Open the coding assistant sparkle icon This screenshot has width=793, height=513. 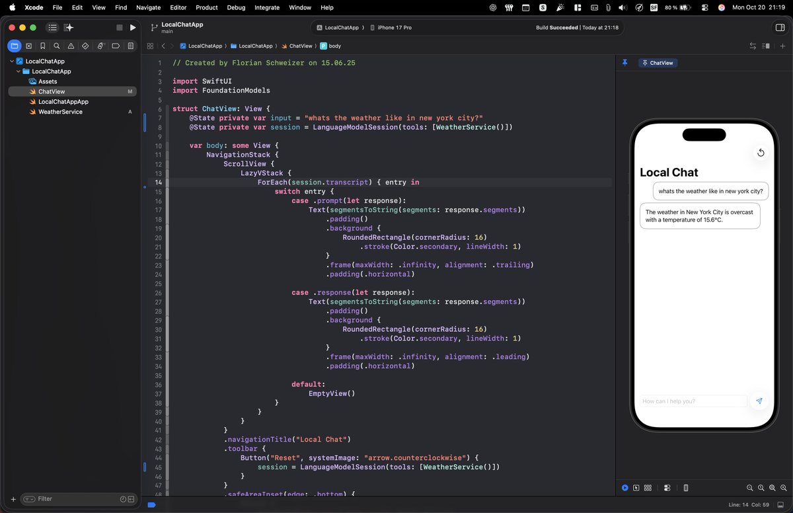click(69, 28)
